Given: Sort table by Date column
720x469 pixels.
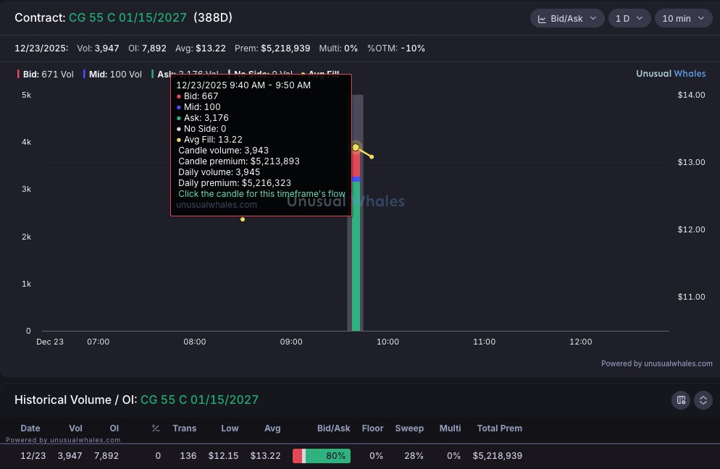Looking at the screenshot, I should (x=30, y=428).
